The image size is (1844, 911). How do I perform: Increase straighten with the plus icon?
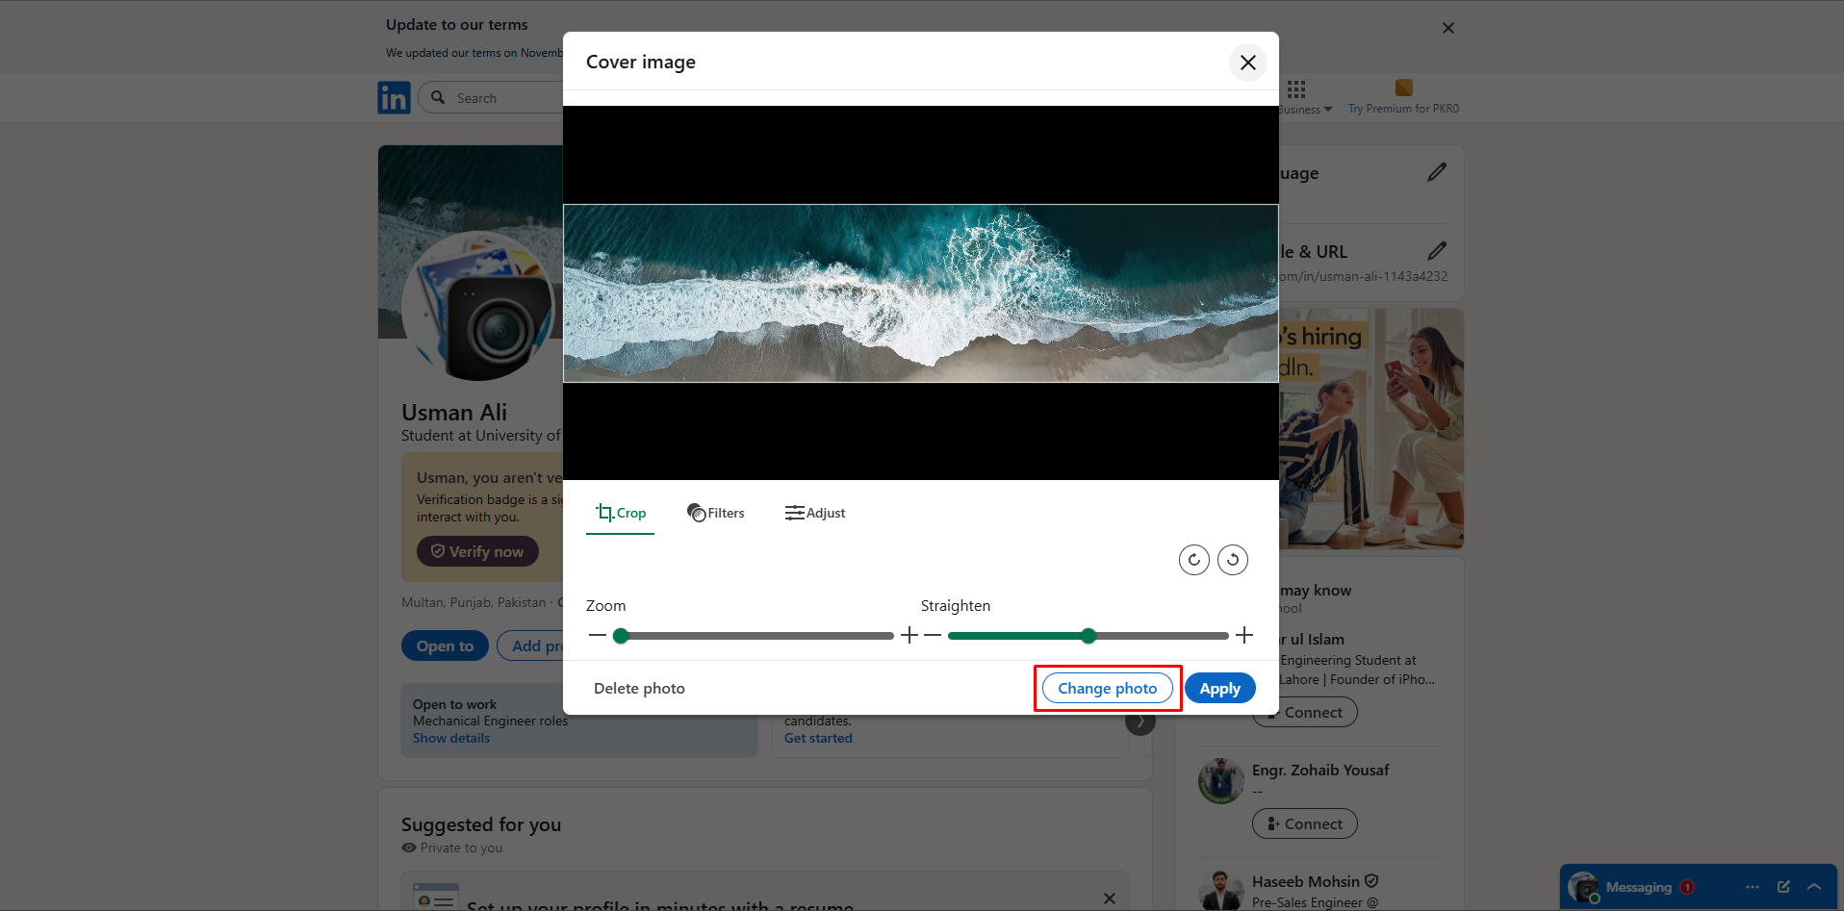[x=1244, y=636]
